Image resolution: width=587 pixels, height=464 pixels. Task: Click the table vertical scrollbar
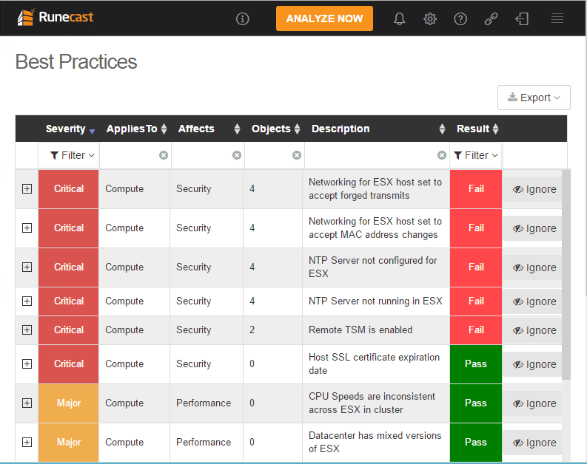click(x=566, y=275)
